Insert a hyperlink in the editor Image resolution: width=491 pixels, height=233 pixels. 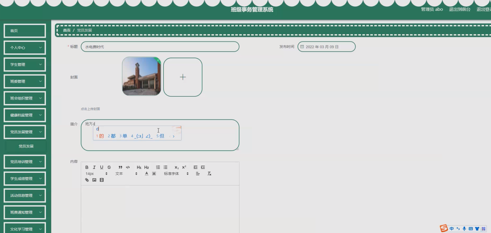(x=87, y=180)
